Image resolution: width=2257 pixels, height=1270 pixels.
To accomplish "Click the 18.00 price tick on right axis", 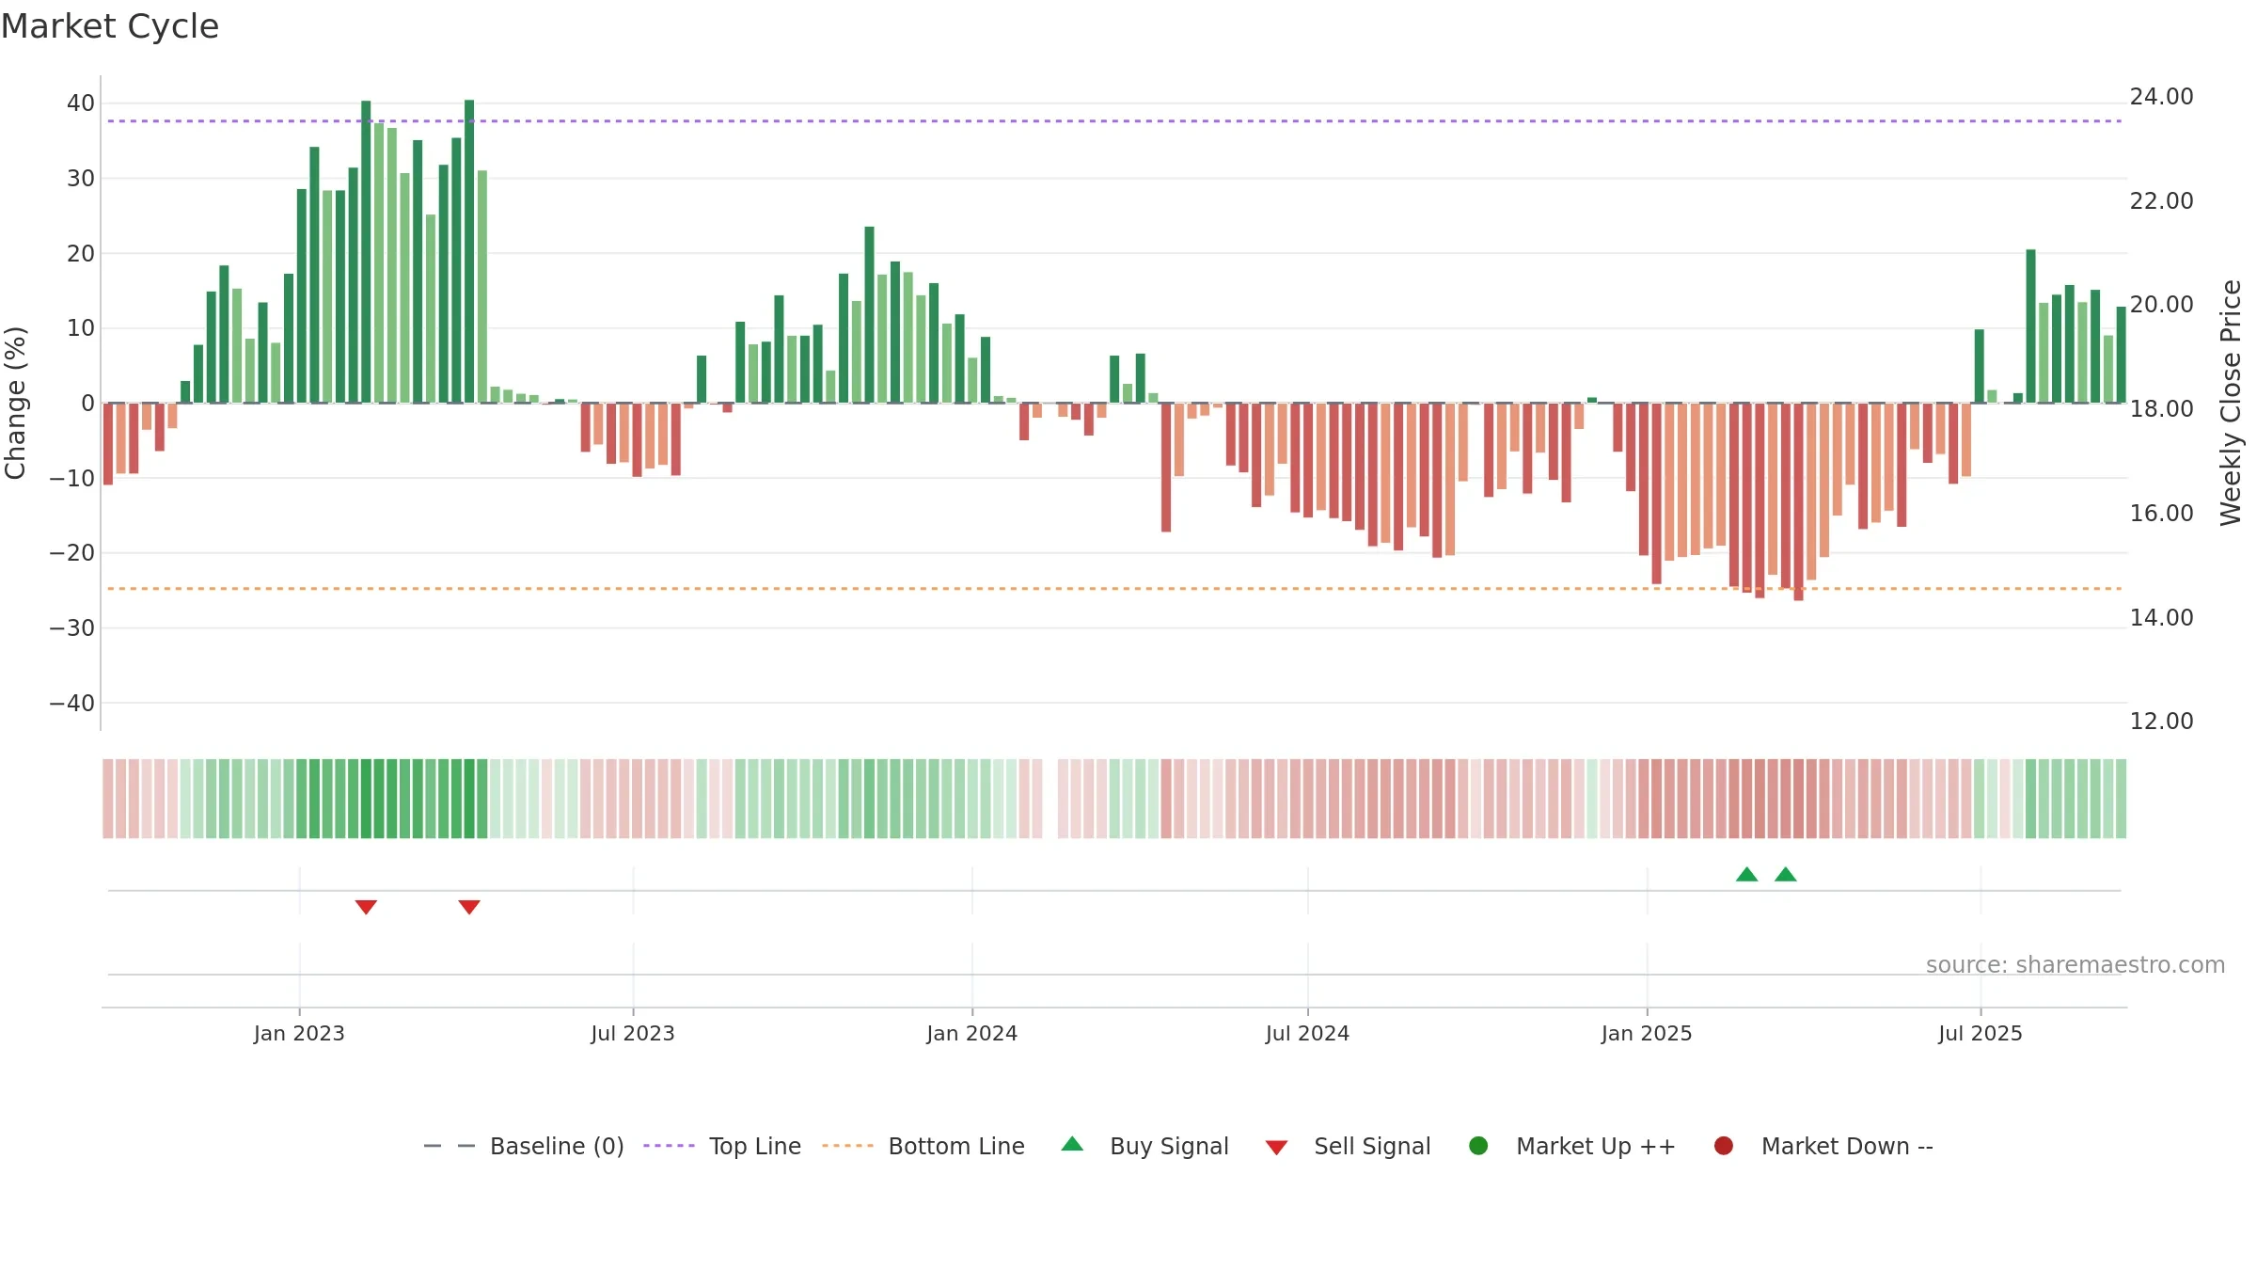I will point(2161,409).
